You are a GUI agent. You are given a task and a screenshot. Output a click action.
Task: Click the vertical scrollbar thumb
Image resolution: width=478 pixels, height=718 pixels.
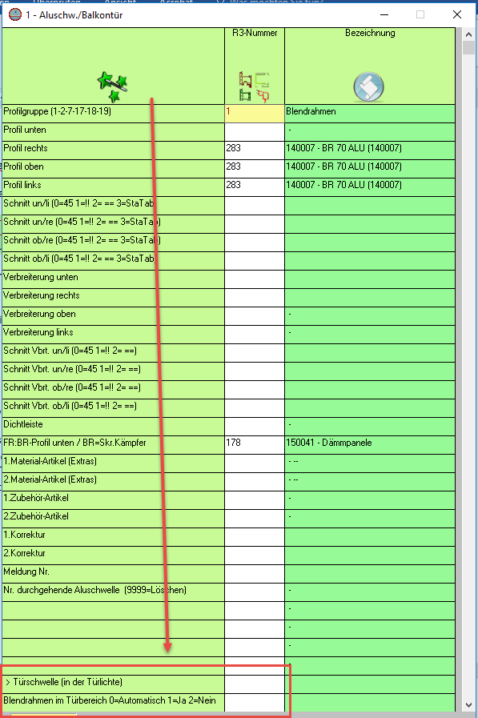pyautogui.click(x=468, y=47)
